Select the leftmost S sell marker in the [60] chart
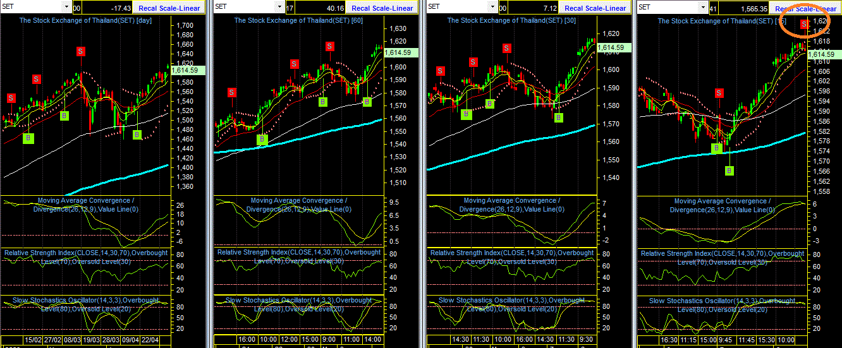Image resolution: width=842 pixels, height=348 pixels. (x=232, y=92)
